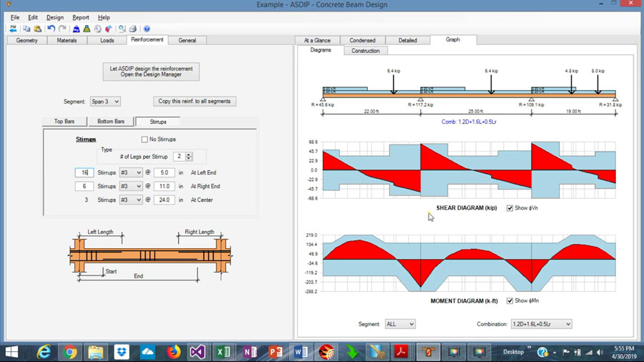
Task: Switch to the Construction sub-tab
Action: coord(366,51)
